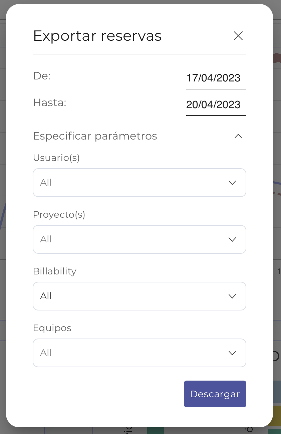Open the Usuario(s) selection box

pos(133,183)
